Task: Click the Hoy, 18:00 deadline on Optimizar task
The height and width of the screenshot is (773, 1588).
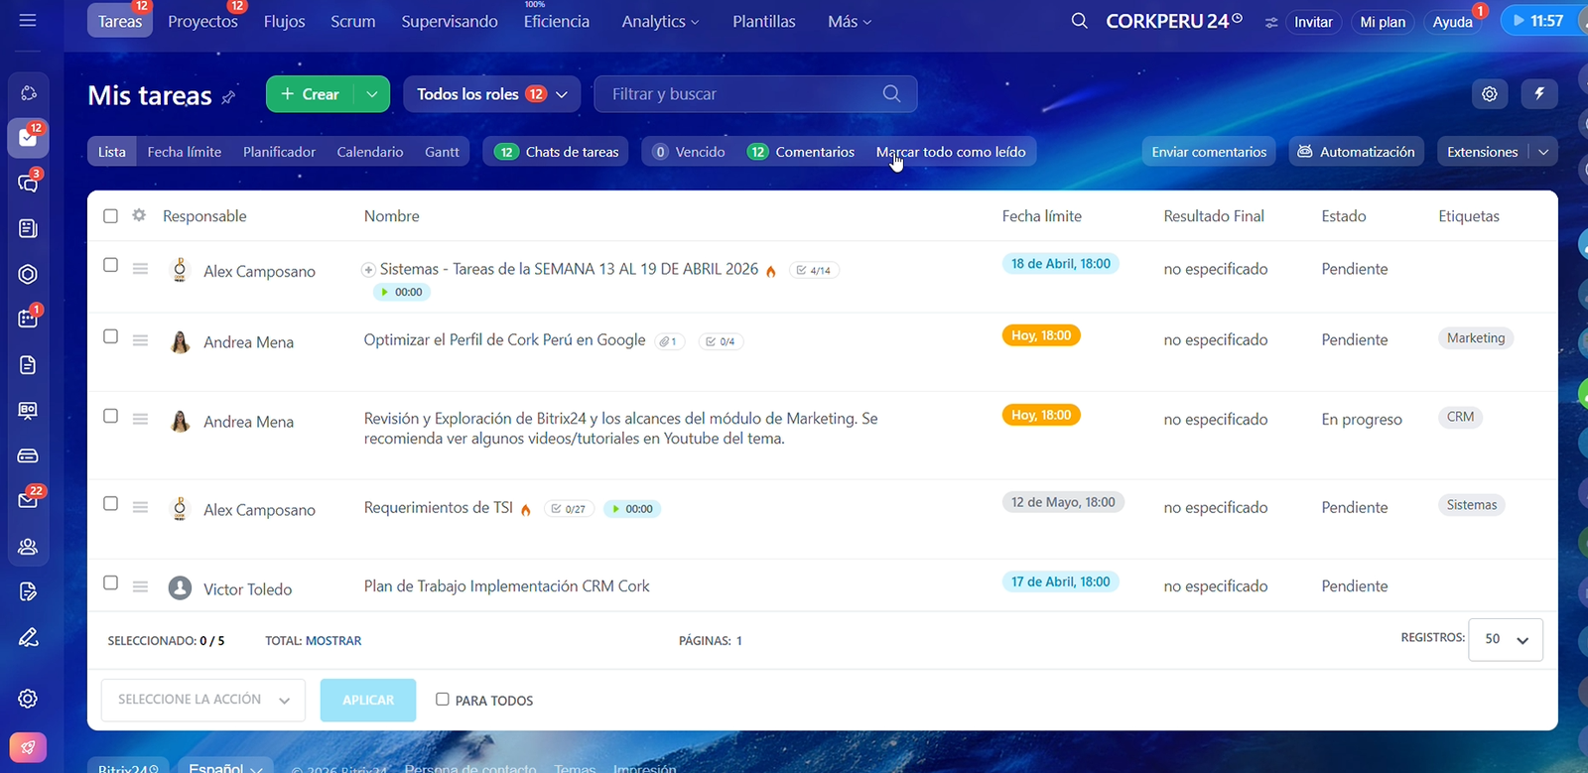Action: (x=1041, y=335)
